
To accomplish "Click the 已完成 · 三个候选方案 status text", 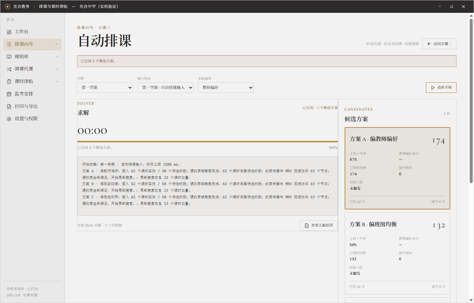I will point(320,108).
